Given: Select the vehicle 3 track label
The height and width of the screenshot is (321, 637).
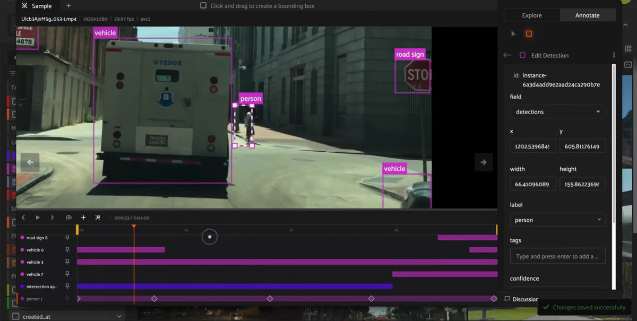Looking at the screenshot, I should pos(35,262).
